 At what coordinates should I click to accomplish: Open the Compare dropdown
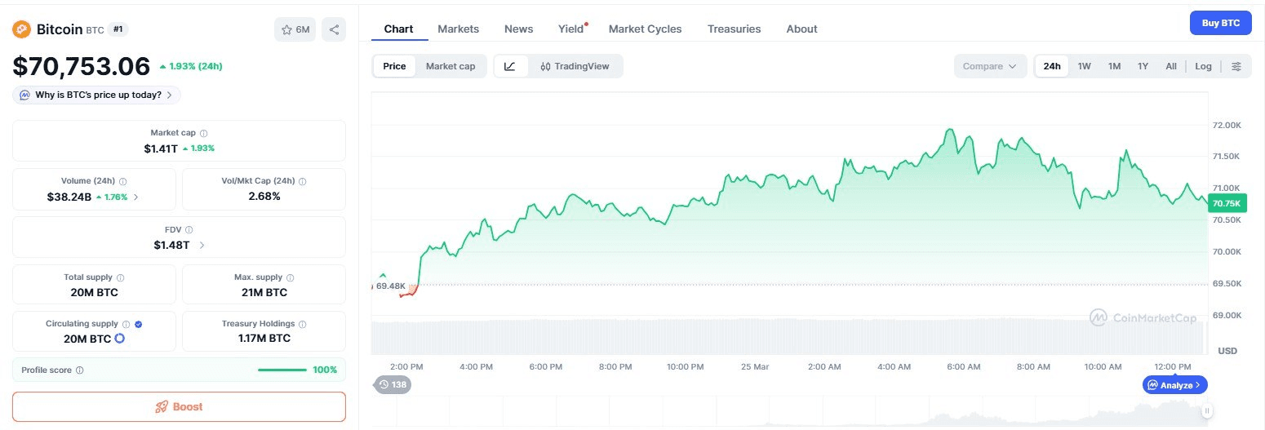point(990,66)
